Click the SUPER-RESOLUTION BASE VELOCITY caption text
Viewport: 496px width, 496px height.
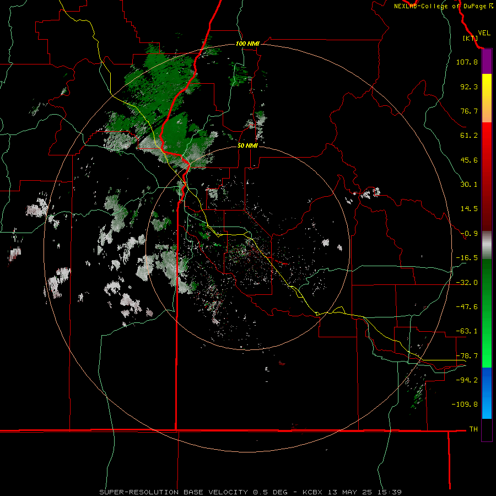(174, 492)
